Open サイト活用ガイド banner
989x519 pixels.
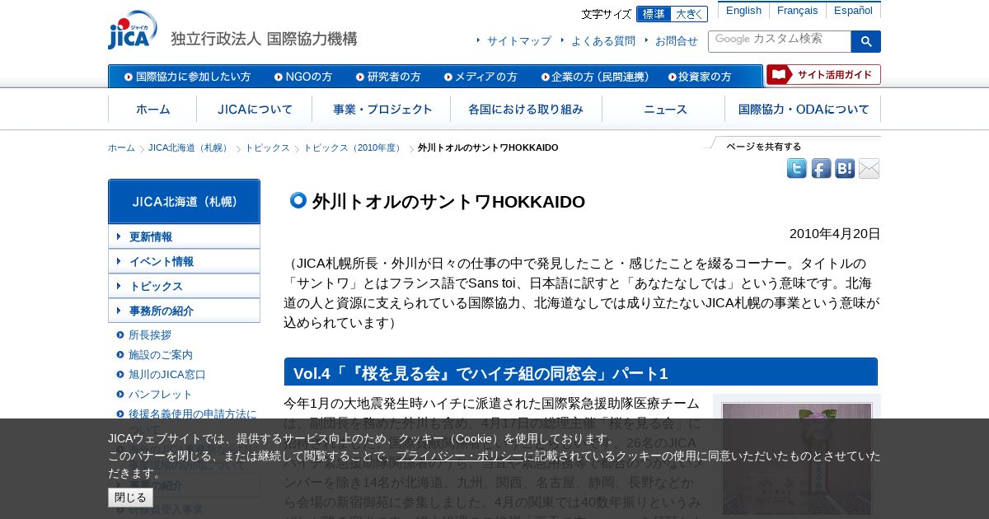click(x=823, y=75)
